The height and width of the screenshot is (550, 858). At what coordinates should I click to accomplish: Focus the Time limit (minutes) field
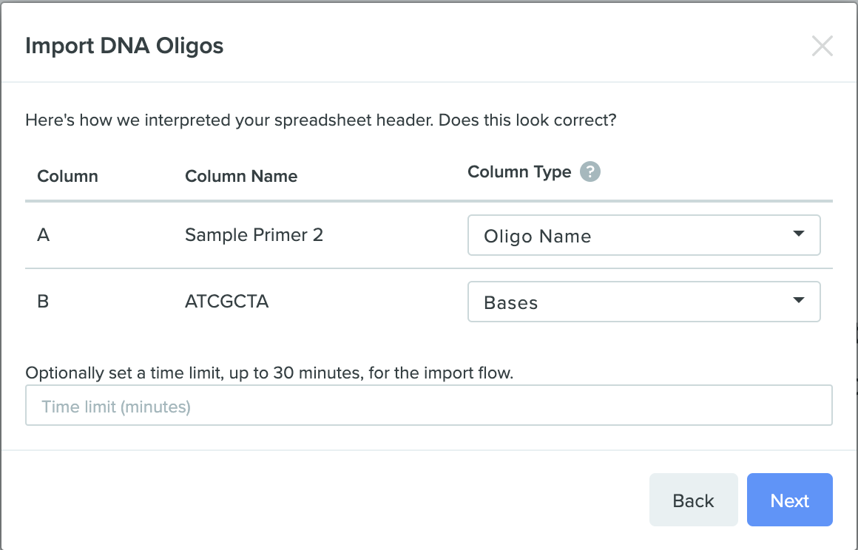coord(428,405)
